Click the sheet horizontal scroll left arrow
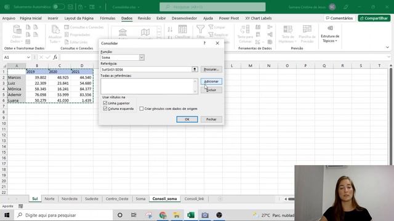This screenshot has height=221, width=394. click(x=286, y=199)
